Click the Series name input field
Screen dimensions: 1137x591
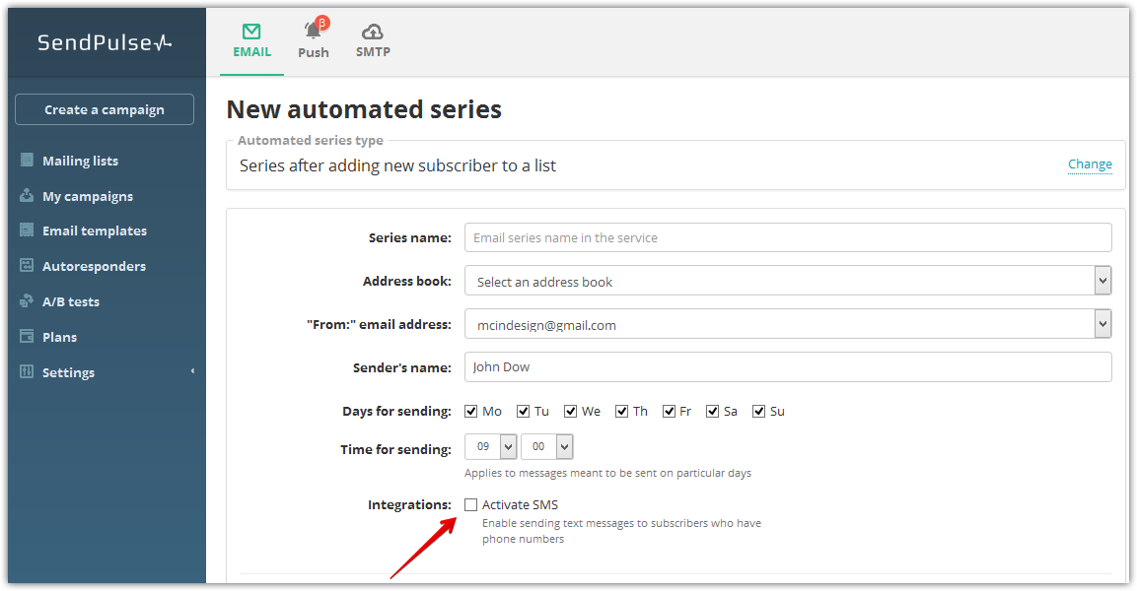(x=787, y=237)
